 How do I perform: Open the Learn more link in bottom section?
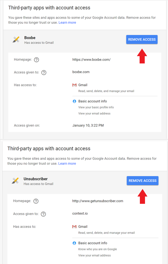tap(67, 164)
